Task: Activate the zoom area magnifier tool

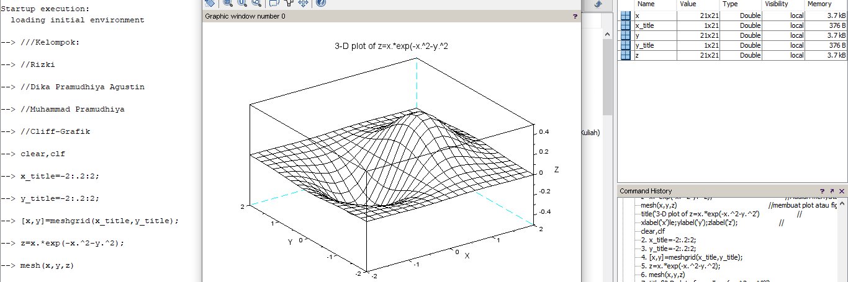Action: [228, 2]
